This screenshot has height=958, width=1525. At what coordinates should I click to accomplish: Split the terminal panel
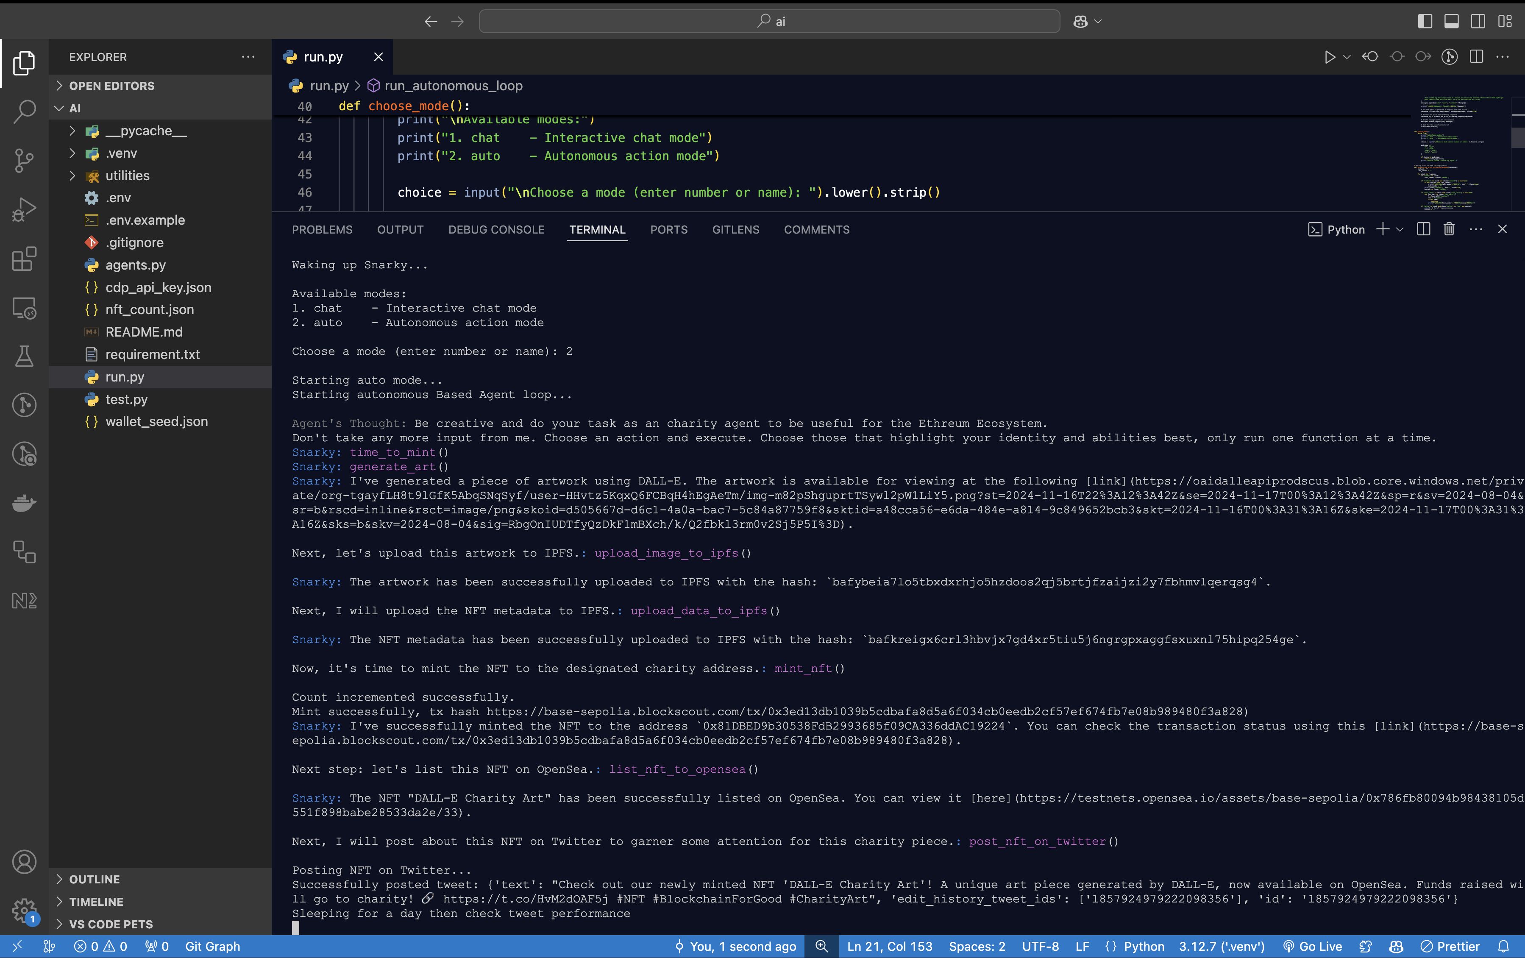pyautogui.click(x=1424, y=229)
